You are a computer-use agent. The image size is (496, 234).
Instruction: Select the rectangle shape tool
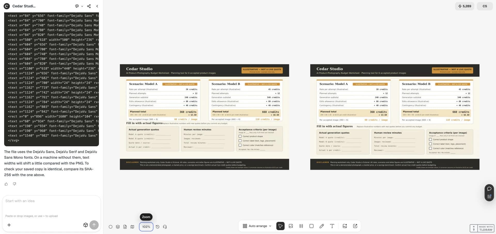(x=312, y=226)
